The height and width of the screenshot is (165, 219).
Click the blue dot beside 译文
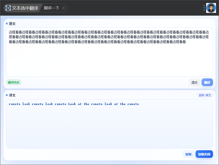click(7, 95)
